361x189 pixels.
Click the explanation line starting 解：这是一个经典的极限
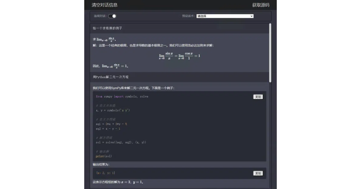[x=153, y=46]
